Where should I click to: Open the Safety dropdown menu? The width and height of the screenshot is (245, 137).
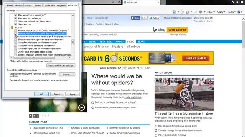[x=221, y=12]
